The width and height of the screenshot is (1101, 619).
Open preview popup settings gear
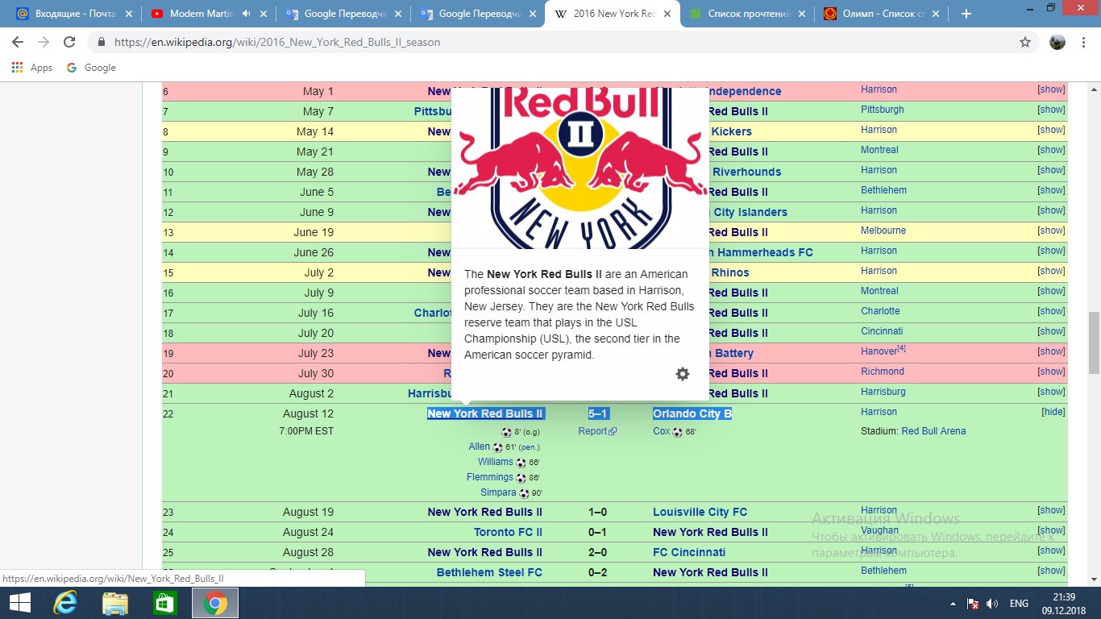pos(683,374)
